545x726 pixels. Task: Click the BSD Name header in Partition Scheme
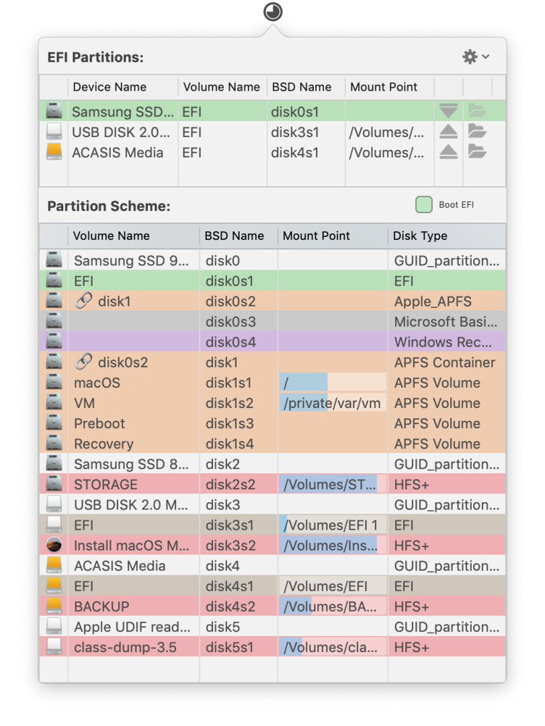[234, 236]
